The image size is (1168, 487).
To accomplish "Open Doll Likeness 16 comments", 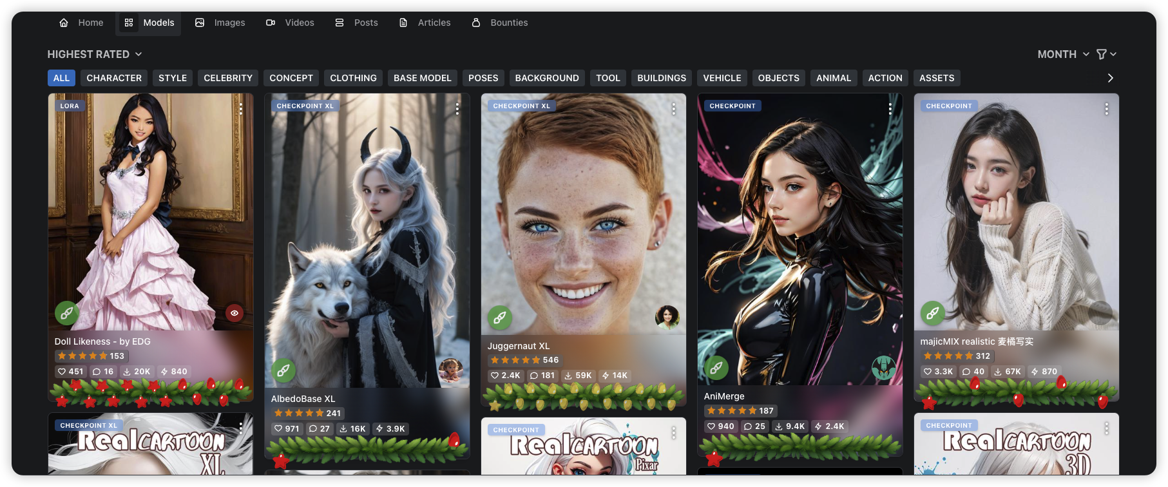I will pyautogui.click(x=103, y=372).
